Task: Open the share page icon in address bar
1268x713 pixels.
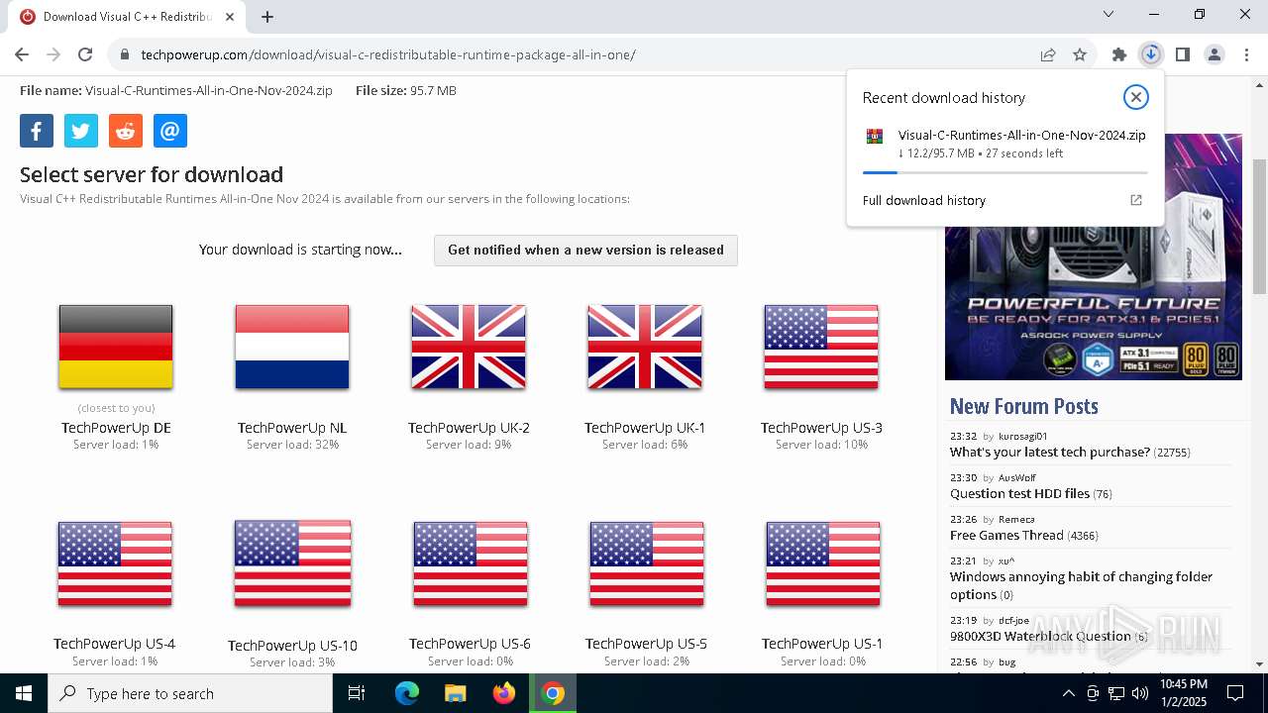Action: pos(1048,54)
